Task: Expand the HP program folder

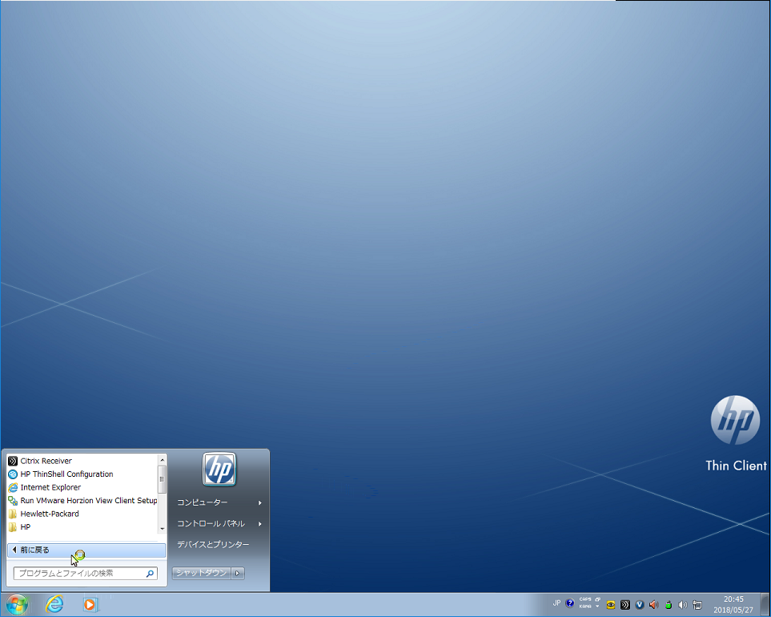Action: click(26, 527)
